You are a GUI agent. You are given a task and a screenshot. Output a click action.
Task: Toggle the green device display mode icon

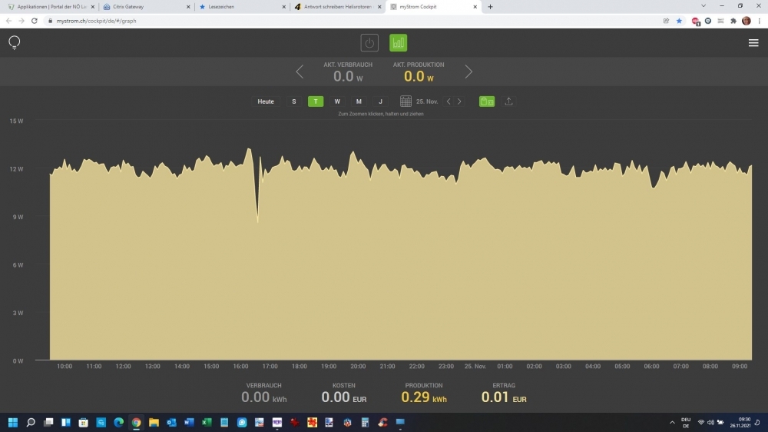click(x=487, y=101)
